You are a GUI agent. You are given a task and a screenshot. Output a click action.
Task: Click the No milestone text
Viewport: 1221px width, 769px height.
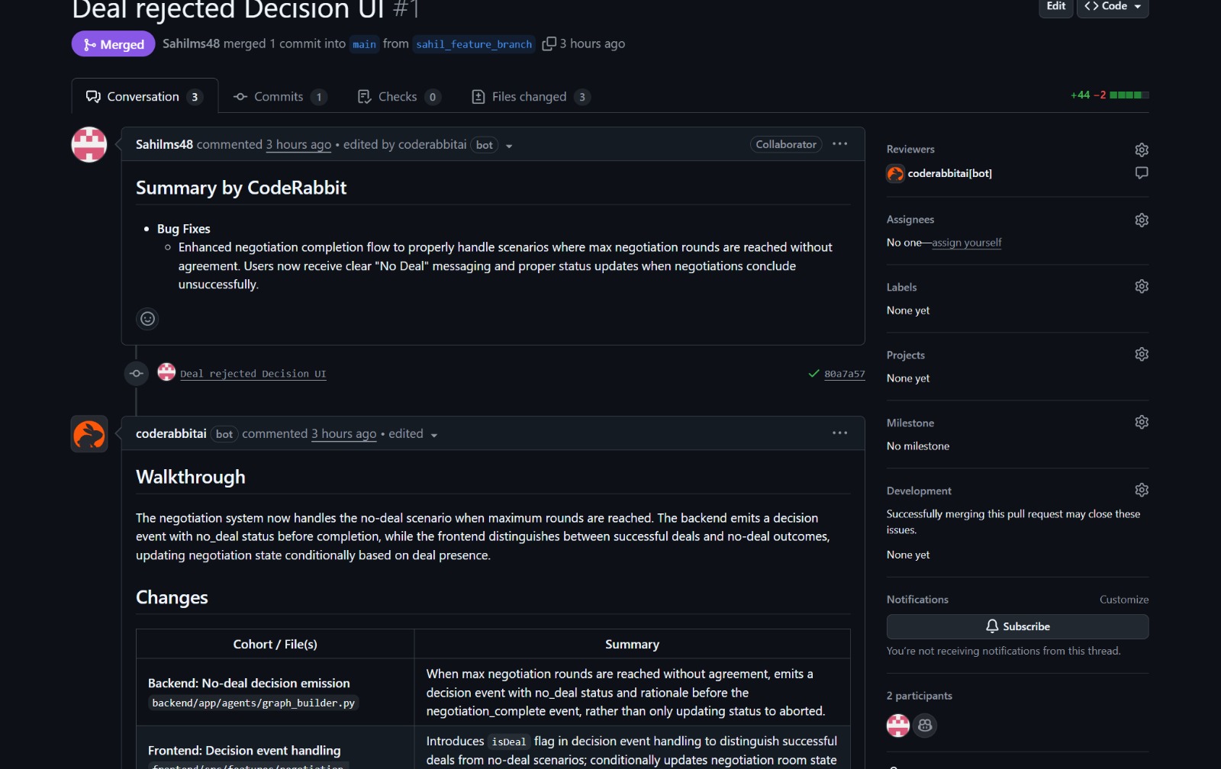tap(918, 446)
